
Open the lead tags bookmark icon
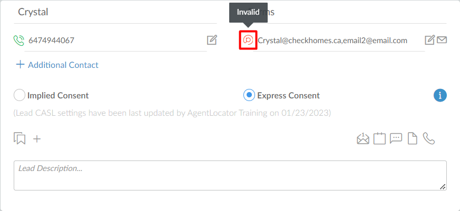pyautogui.click(x=19, y=138)
